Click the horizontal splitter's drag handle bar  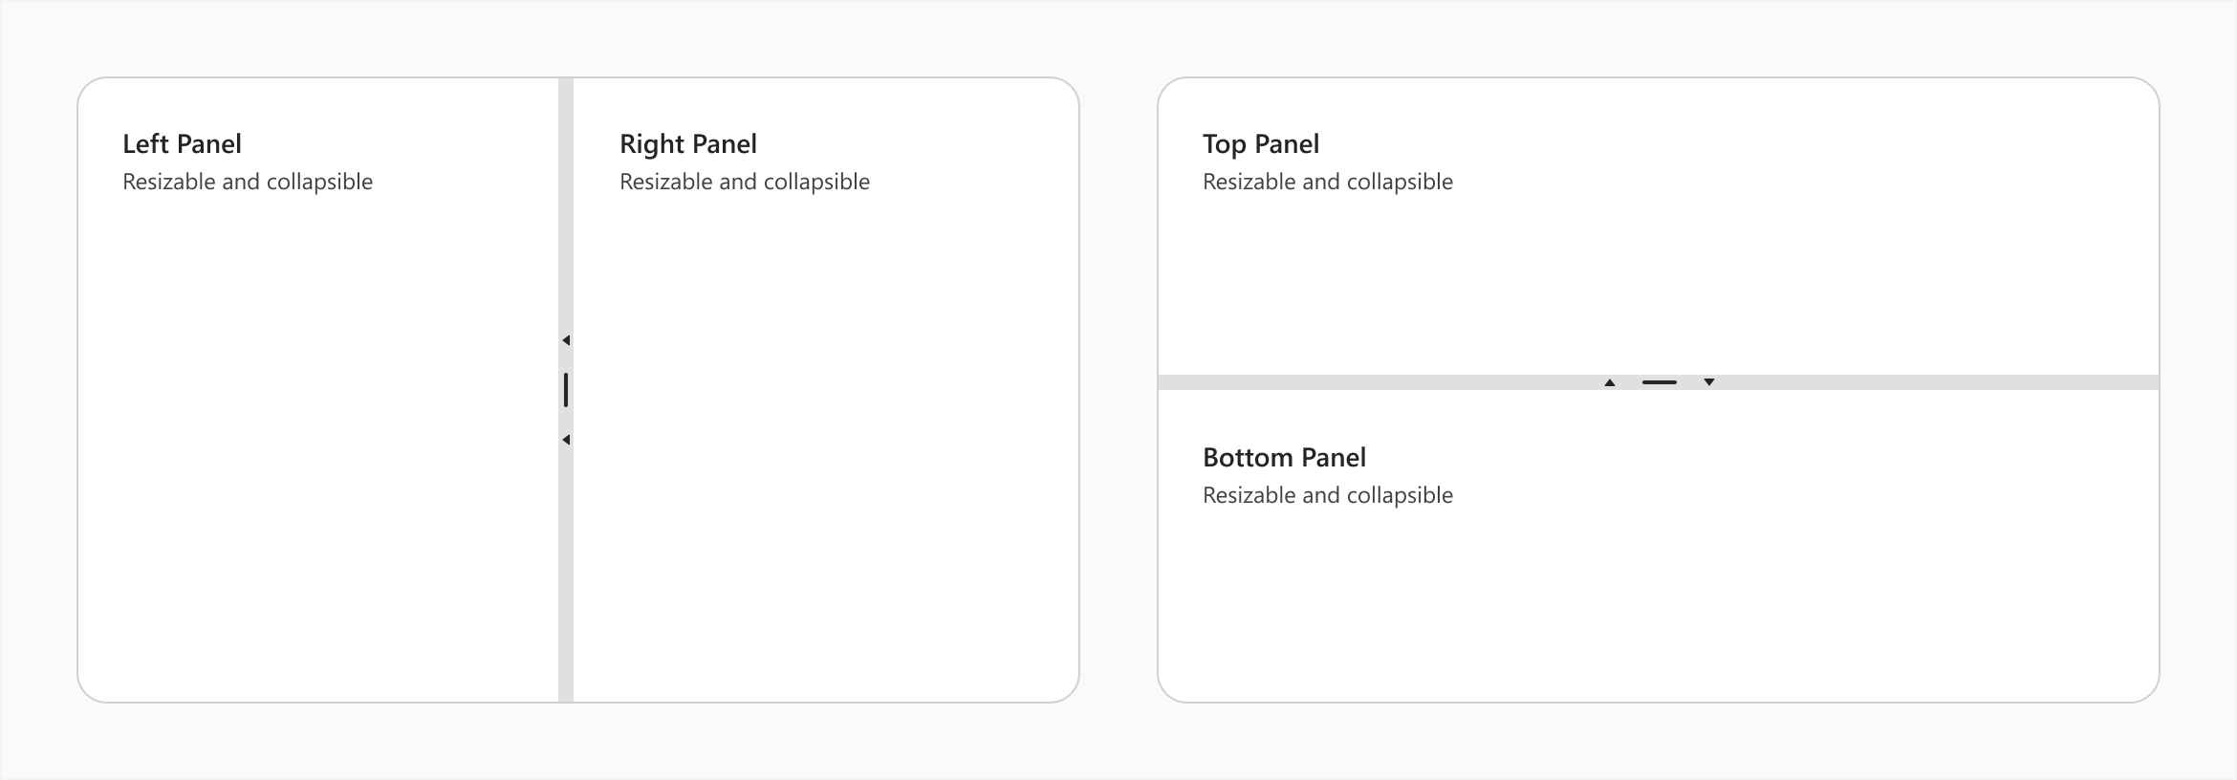coord(1660,382)
